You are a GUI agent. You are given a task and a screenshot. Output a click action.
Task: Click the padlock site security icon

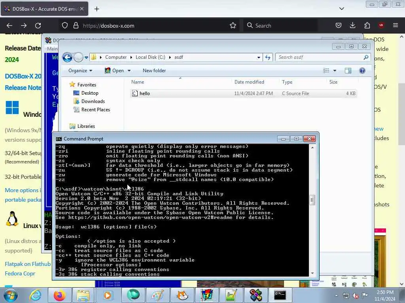point(76,26)
